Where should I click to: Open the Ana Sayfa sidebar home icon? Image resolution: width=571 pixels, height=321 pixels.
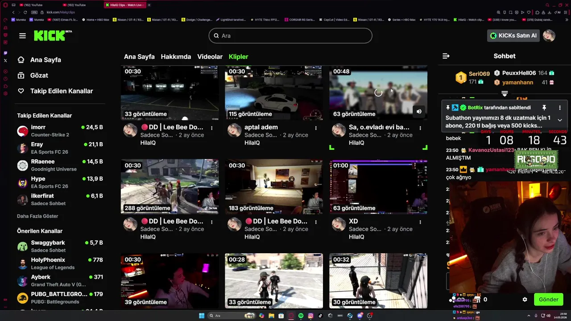[x=21, y=60]
